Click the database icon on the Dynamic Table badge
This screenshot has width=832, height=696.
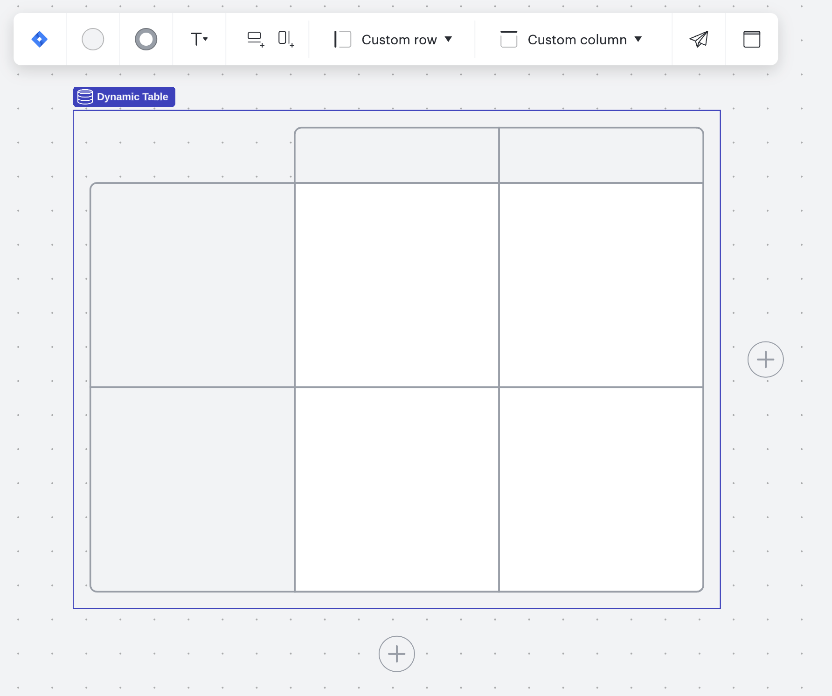tap(85, 97)
